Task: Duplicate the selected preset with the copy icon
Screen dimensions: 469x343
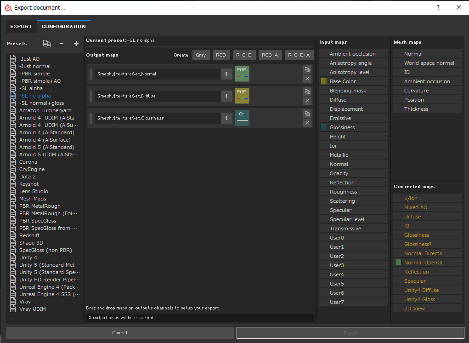Action: pos(47,44)
